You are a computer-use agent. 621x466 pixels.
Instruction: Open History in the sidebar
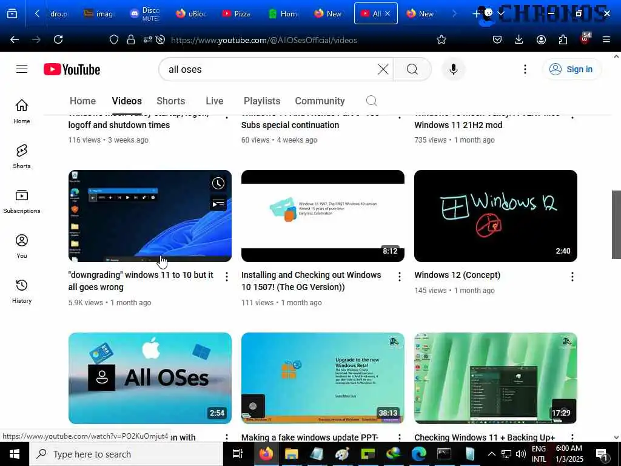pos(22,291)
